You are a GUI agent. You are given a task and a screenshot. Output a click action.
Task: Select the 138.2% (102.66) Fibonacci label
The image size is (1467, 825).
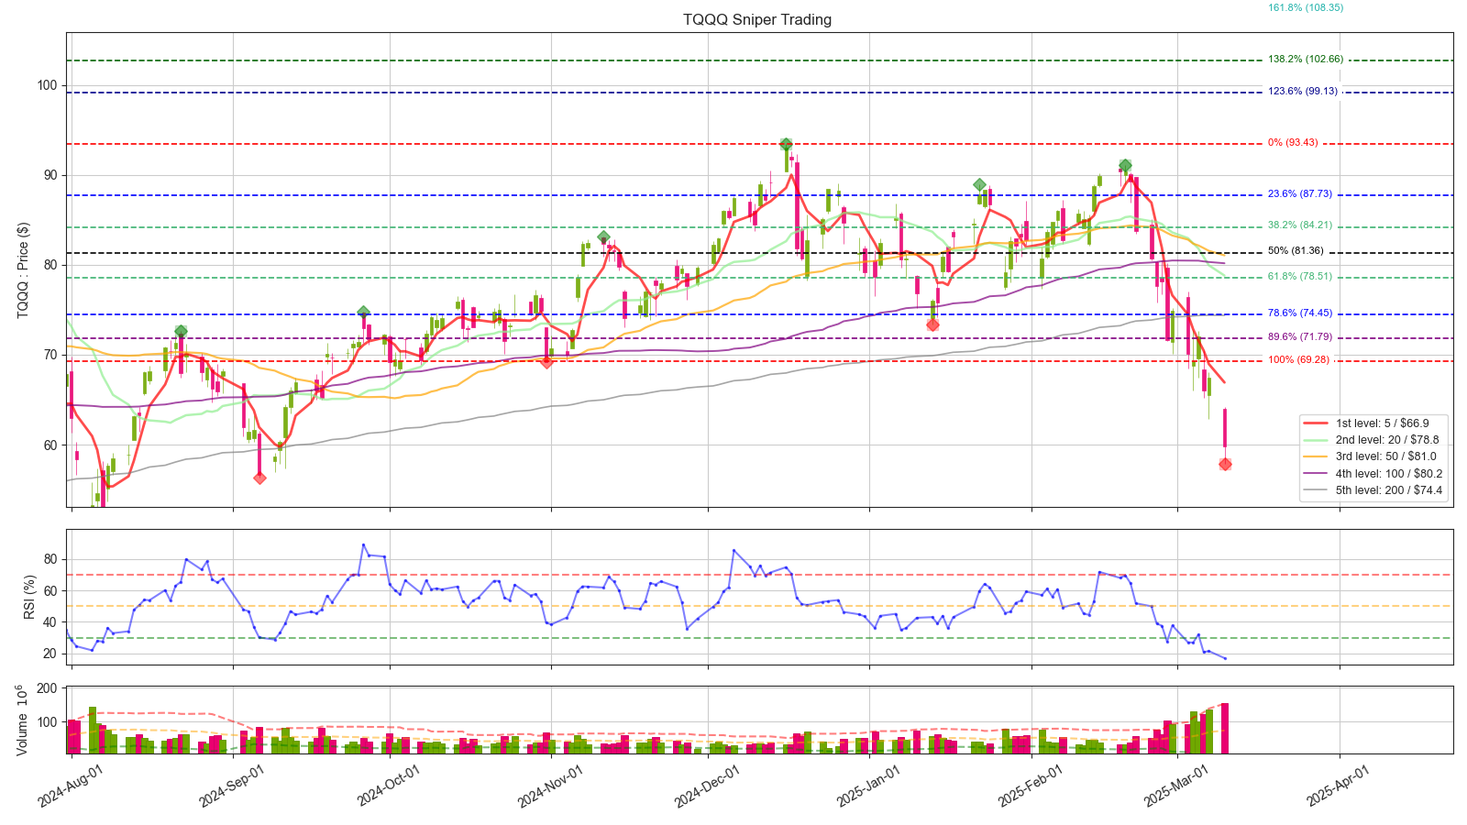[1306, 59]
